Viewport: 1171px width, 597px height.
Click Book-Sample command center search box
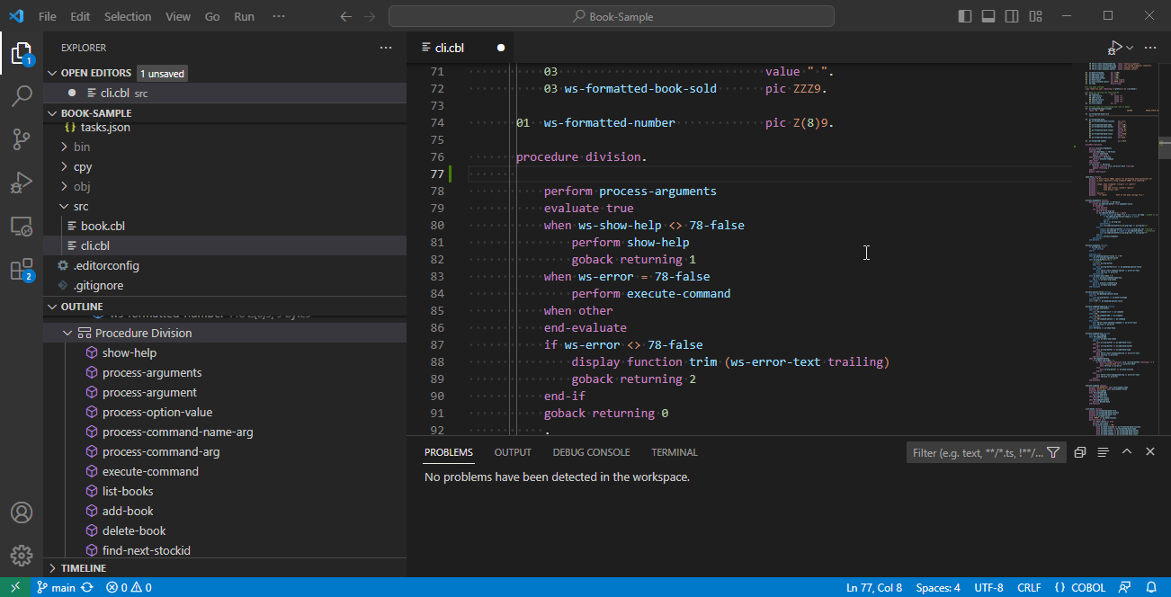(612, 16)
